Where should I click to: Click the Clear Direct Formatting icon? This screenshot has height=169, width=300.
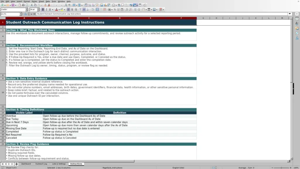click(49, 5)
